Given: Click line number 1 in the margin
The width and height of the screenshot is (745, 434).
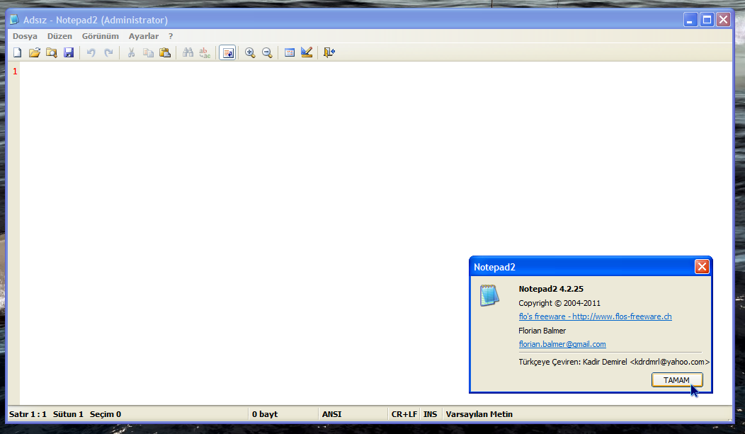Looking at the screenshot, I should [15, 72].
